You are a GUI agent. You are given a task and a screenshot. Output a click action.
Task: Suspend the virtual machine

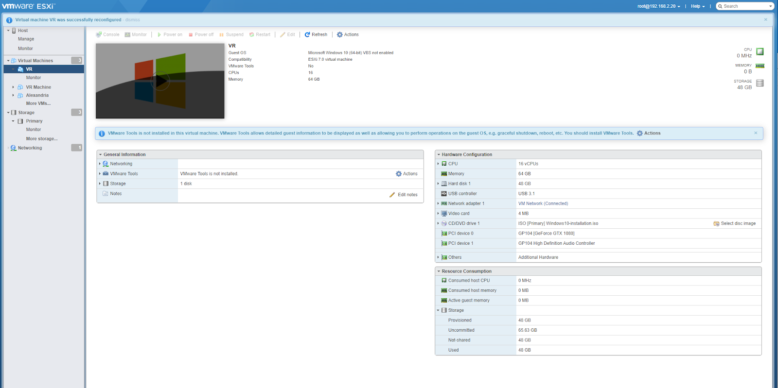tap(231, 34)
